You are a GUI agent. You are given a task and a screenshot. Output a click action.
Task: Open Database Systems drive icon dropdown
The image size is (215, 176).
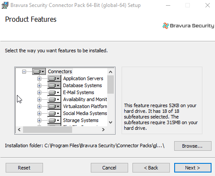[x=54, y=85]
